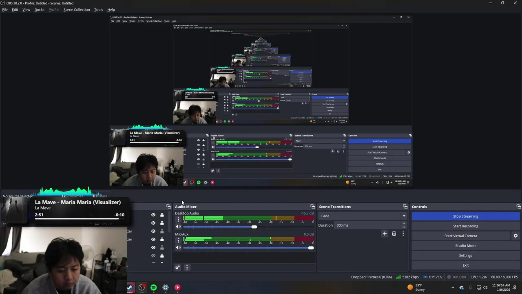This screenshot has width=522, height=294.
Task: Open the Tools menu
Action: 99,9
